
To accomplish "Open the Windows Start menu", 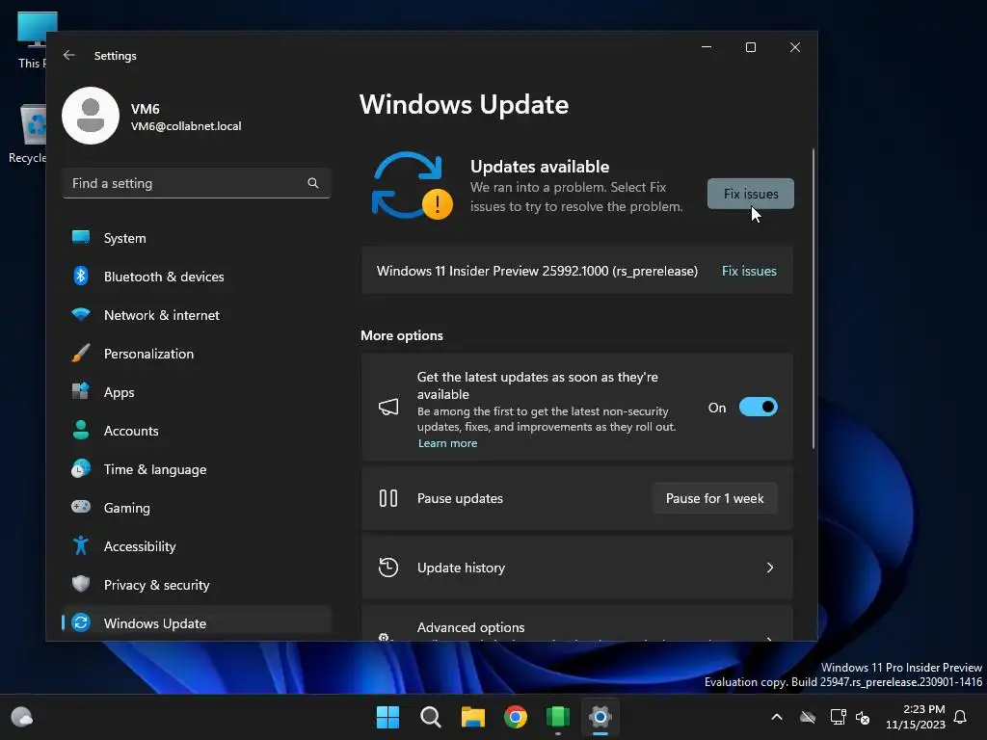I will click(x=387, y=717).
